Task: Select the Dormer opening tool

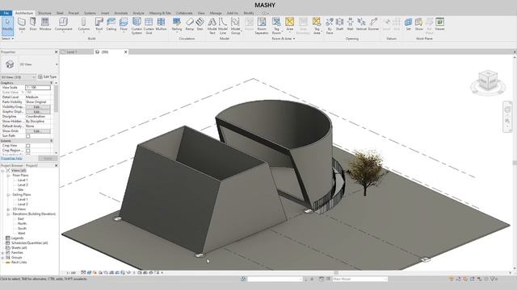Action: (373, 24)
